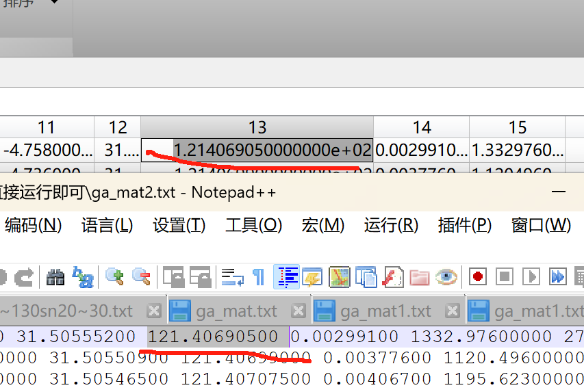The height and width of the screenshot is (392, 584).
Task: Zoom in with the magnifier plus icon
Action: (114, 276)
